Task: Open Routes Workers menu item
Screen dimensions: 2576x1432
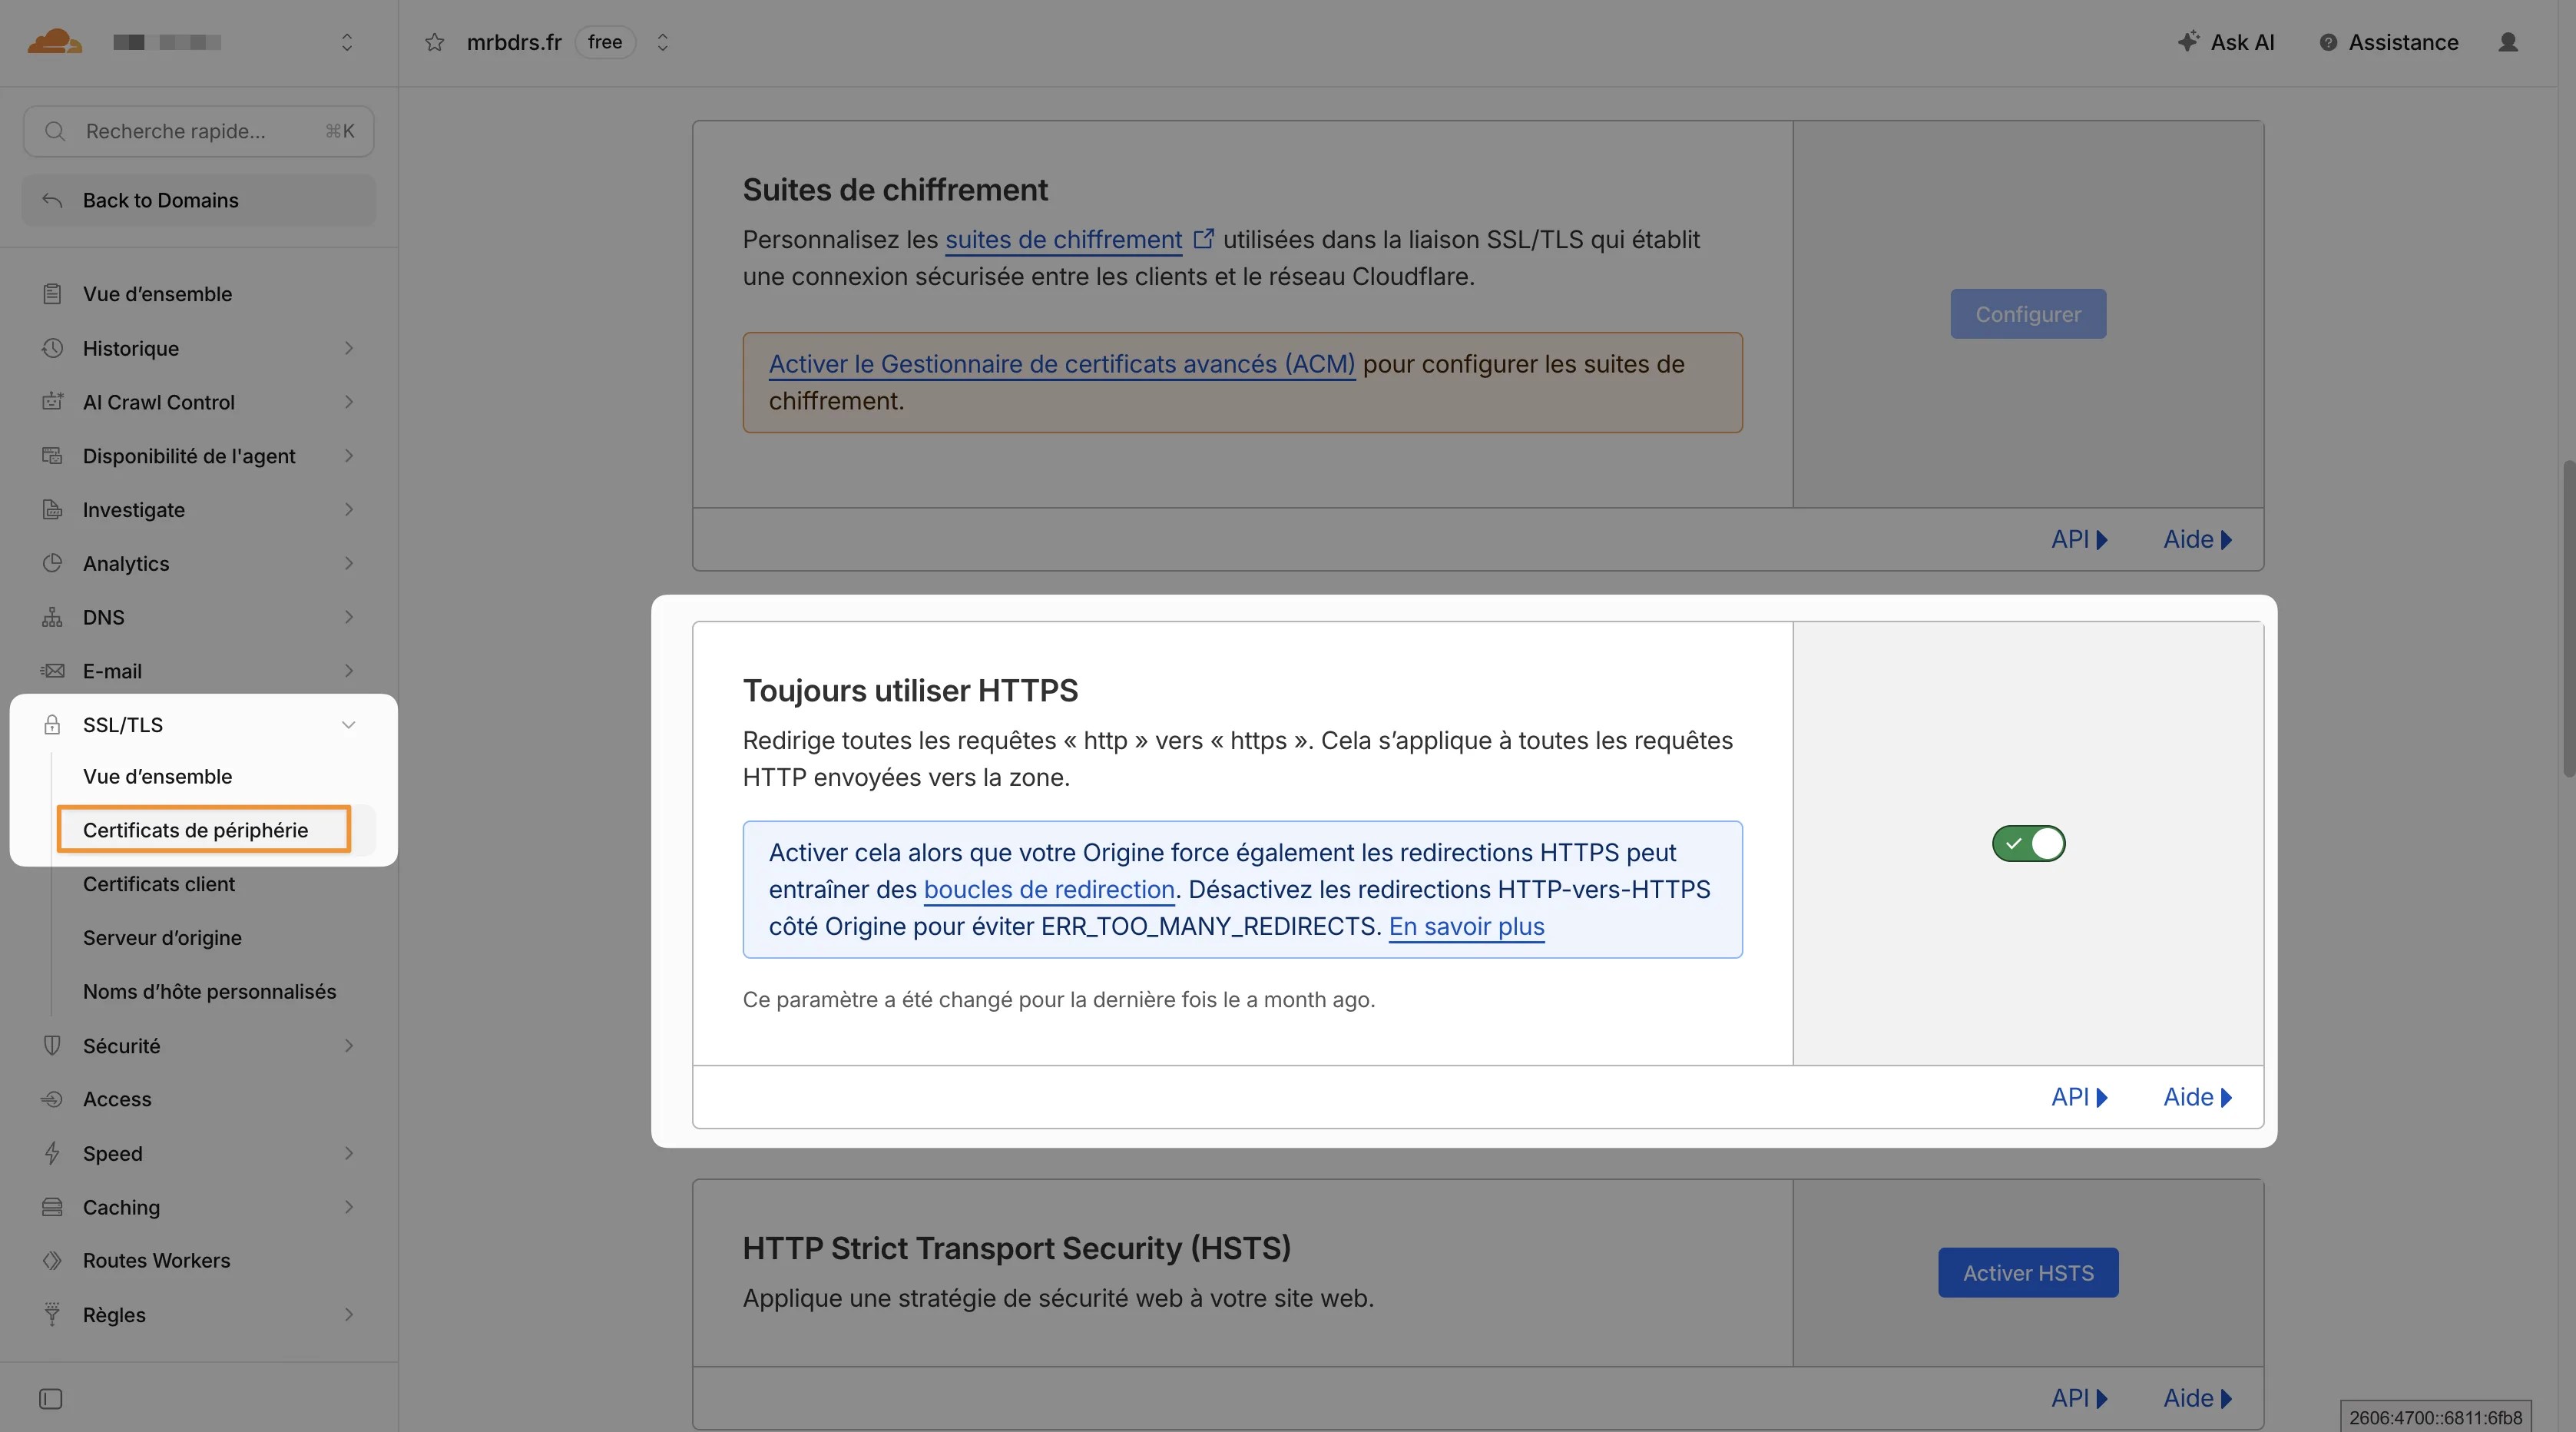Action: tap(156, 1261)
